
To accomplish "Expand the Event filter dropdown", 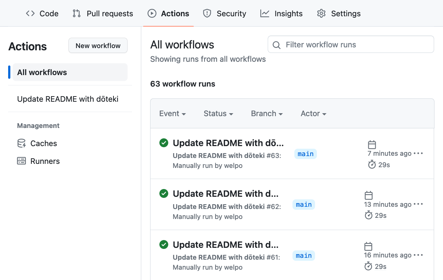I will pos(172,114).
